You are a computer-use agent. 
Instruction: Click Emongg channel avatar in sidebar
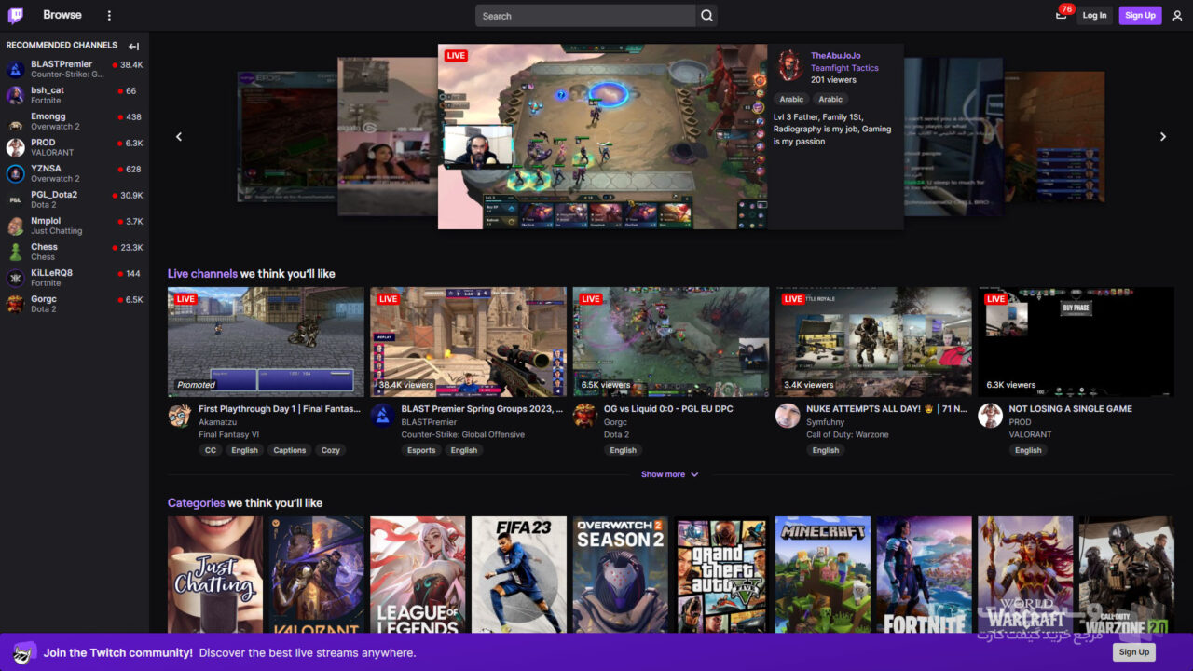click(x=16, y=121)
